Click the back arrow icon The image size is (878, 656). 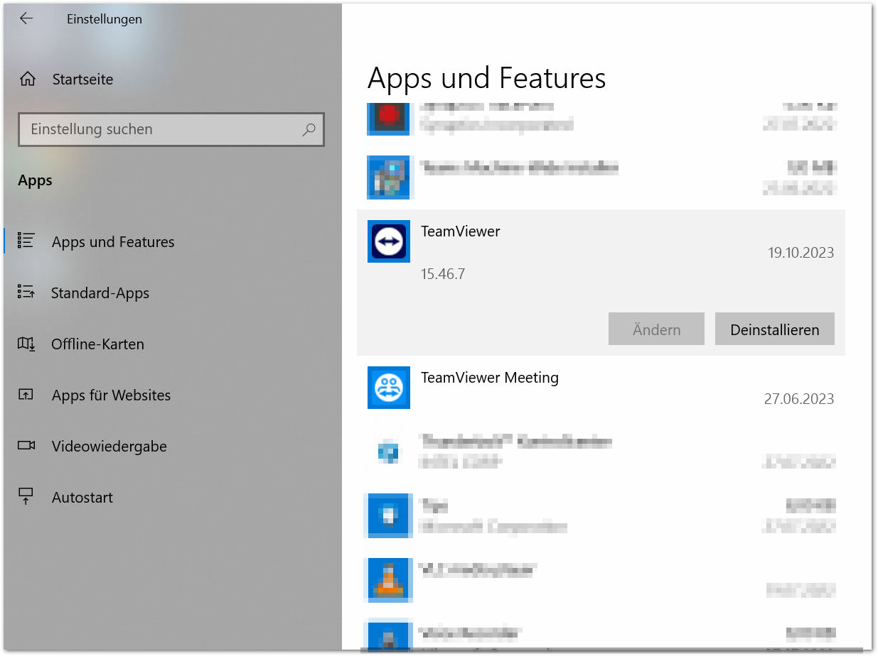(26, 19)
